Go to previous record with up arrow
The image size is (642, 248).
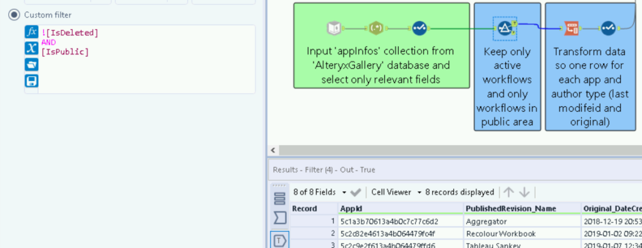[x=508, y=192]
